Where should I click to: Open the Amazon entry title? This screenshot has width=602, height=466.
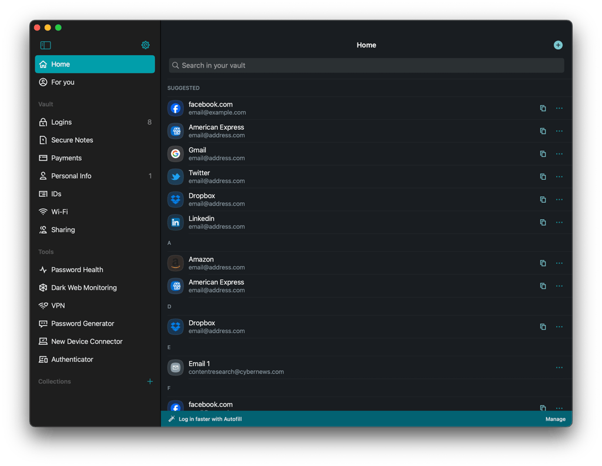tap(201, 259)
